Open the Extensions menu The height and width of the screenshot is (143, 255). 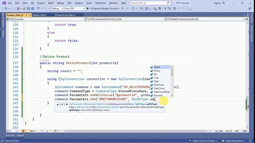point(100,3)
